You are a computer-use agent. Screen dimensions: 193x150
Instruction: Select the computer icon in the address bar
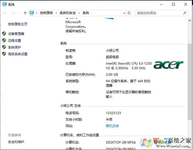pos(32,13)
